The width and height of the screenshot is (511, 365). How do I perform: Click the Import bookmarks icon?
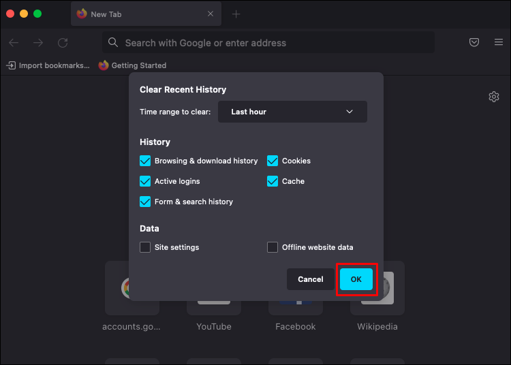[11, 65]
